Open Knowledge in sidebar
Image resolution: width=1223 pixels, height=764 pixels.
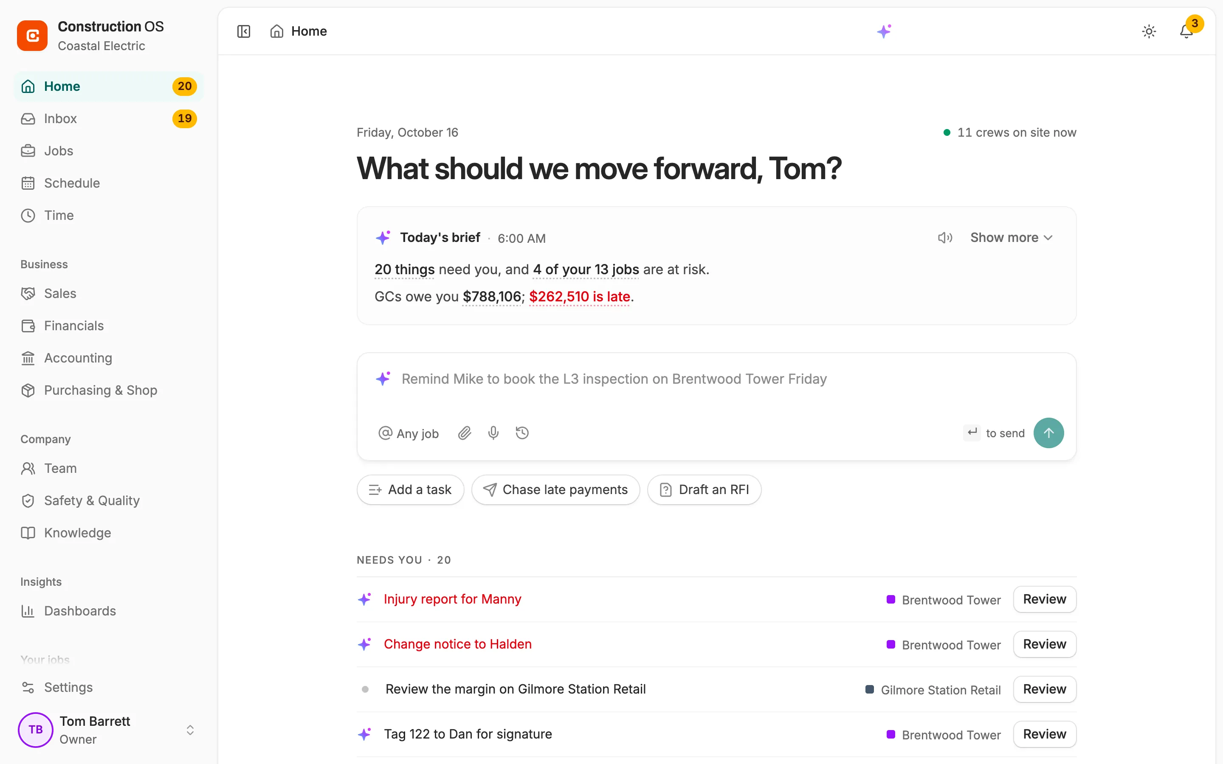click(109, 533)
